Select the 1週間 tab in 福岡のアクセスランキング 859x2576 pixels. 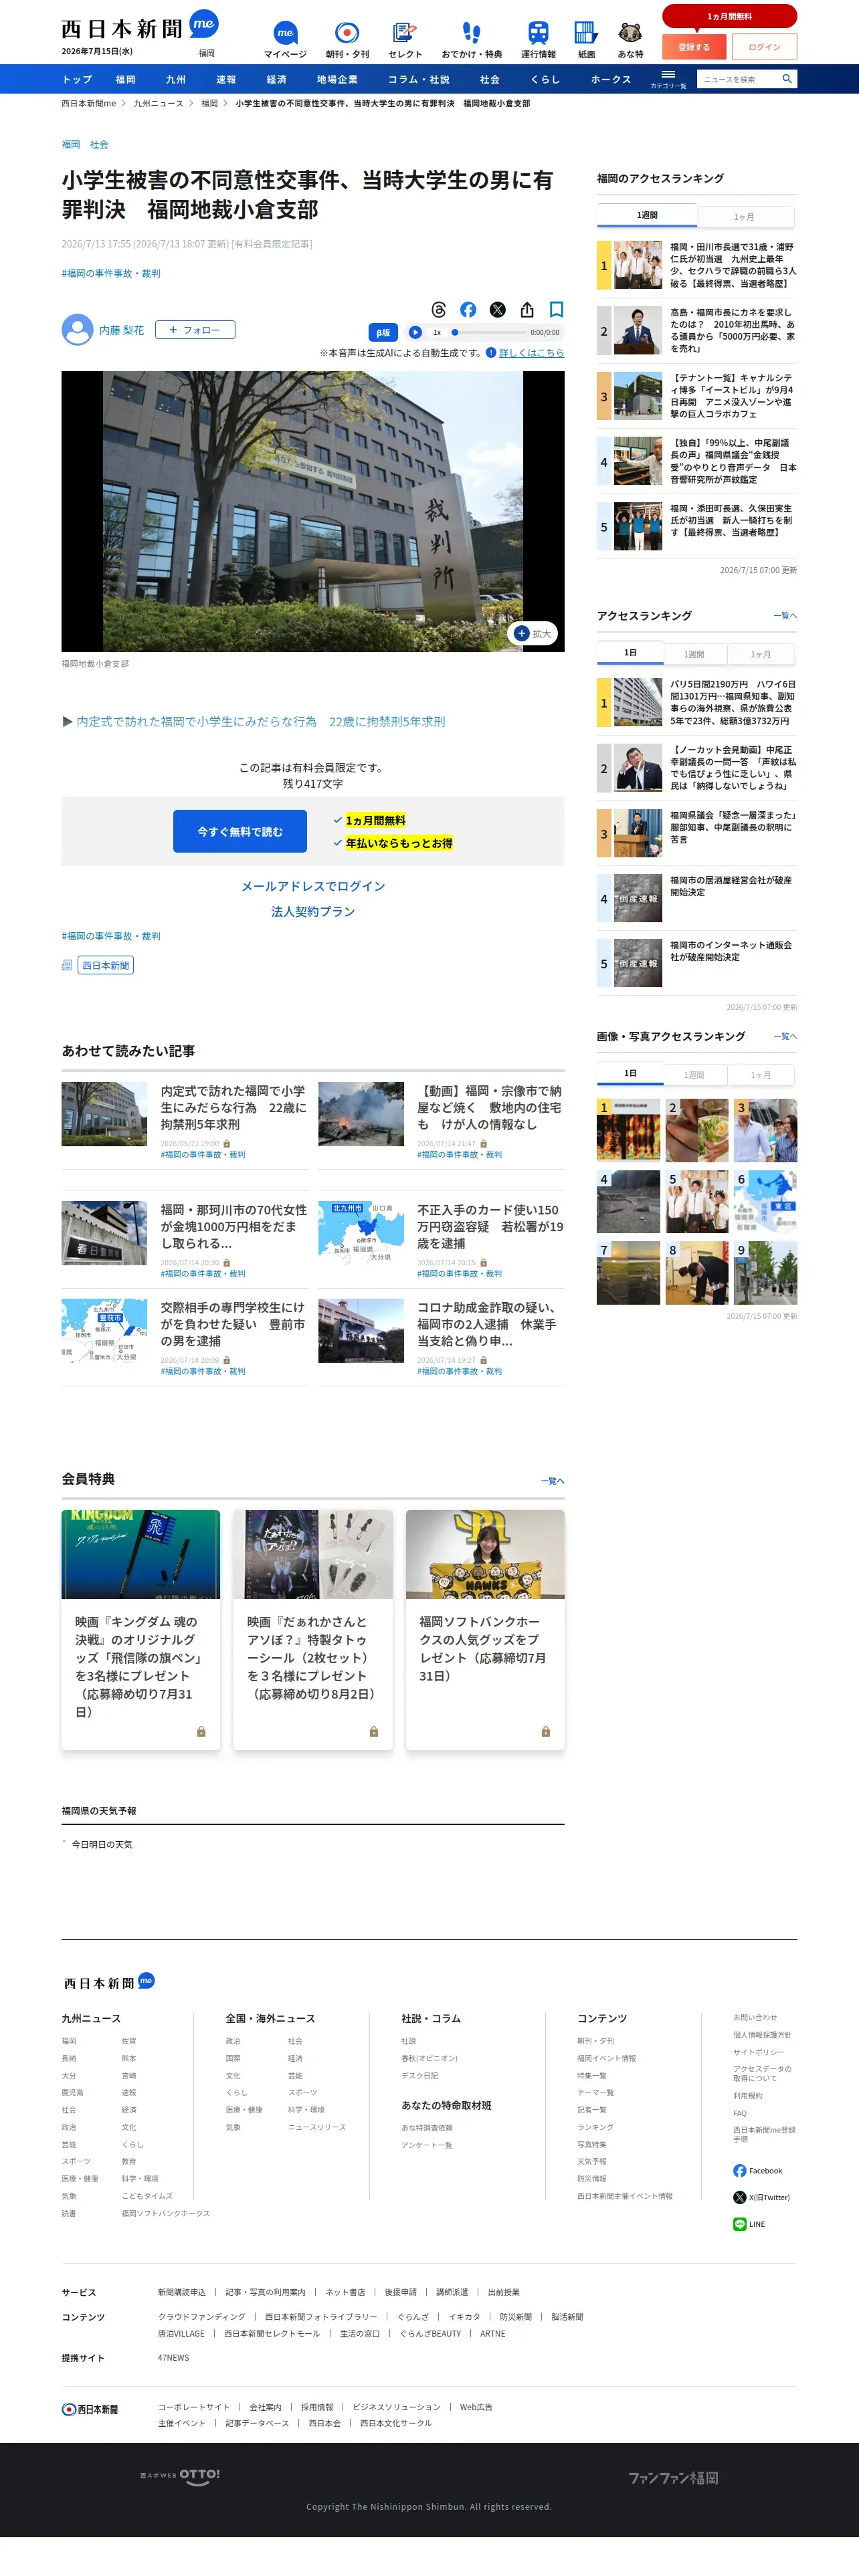[647, 216]
